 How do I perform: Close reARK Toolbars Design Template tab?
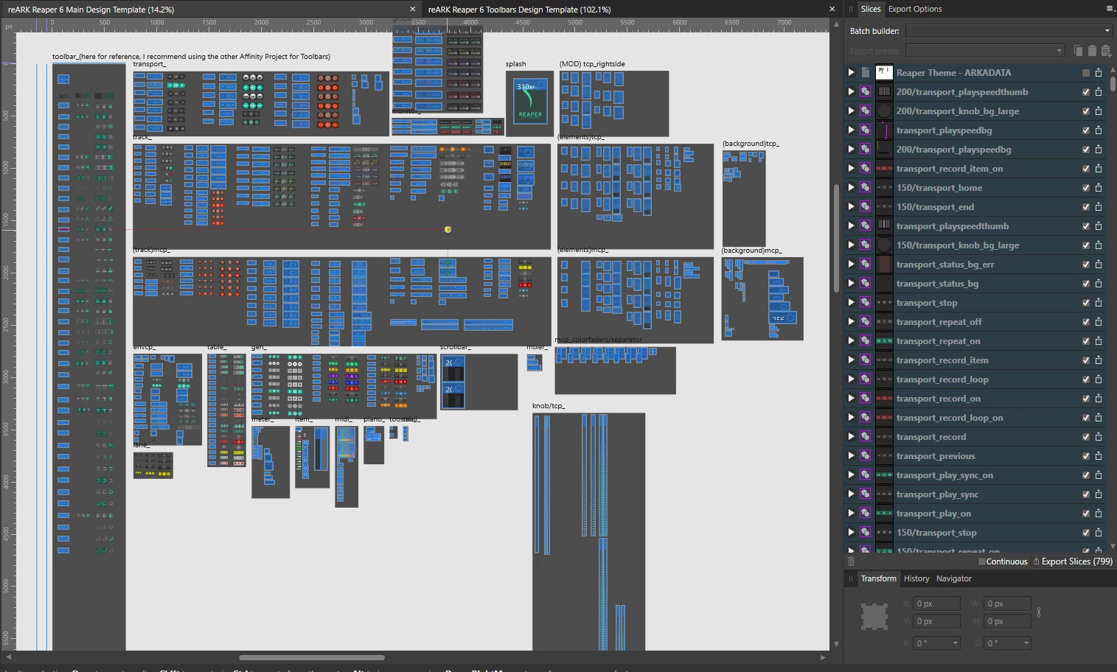[832, 10]
